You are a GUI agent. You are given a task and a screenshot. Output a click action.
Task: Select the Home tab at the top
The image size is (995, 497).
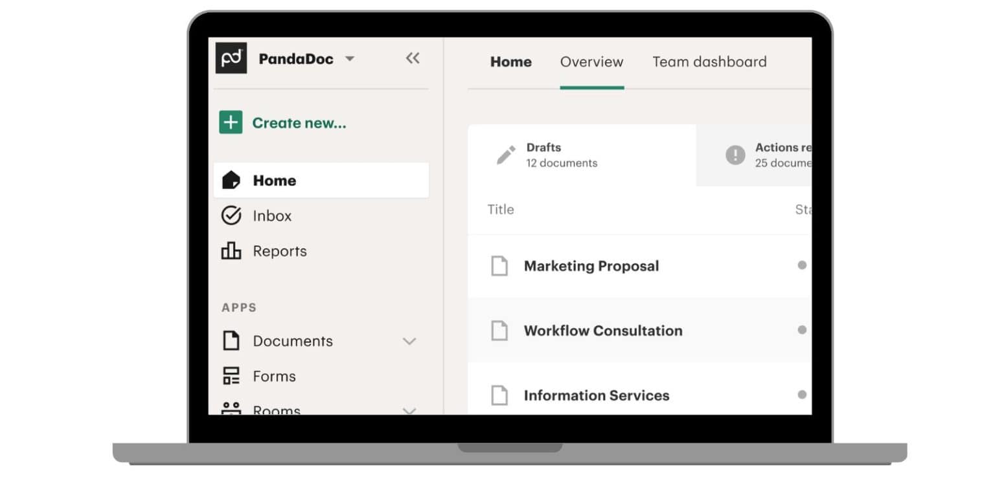(x=511, y=61)
